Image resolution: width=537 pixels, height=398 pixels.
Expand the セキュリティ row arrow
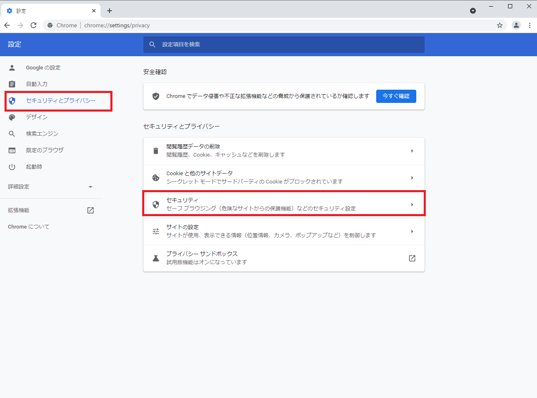(412, 205)
